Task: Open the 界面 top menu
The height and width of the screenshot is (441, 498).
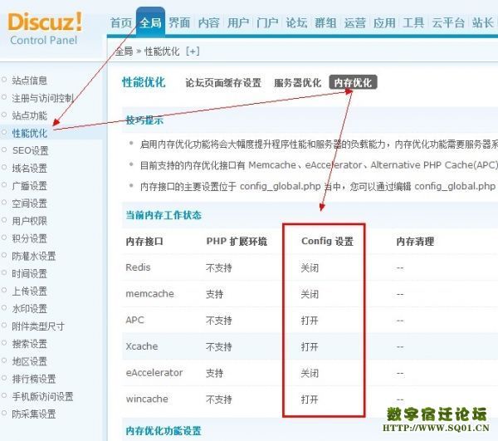Action: click(x=179, y=23)
